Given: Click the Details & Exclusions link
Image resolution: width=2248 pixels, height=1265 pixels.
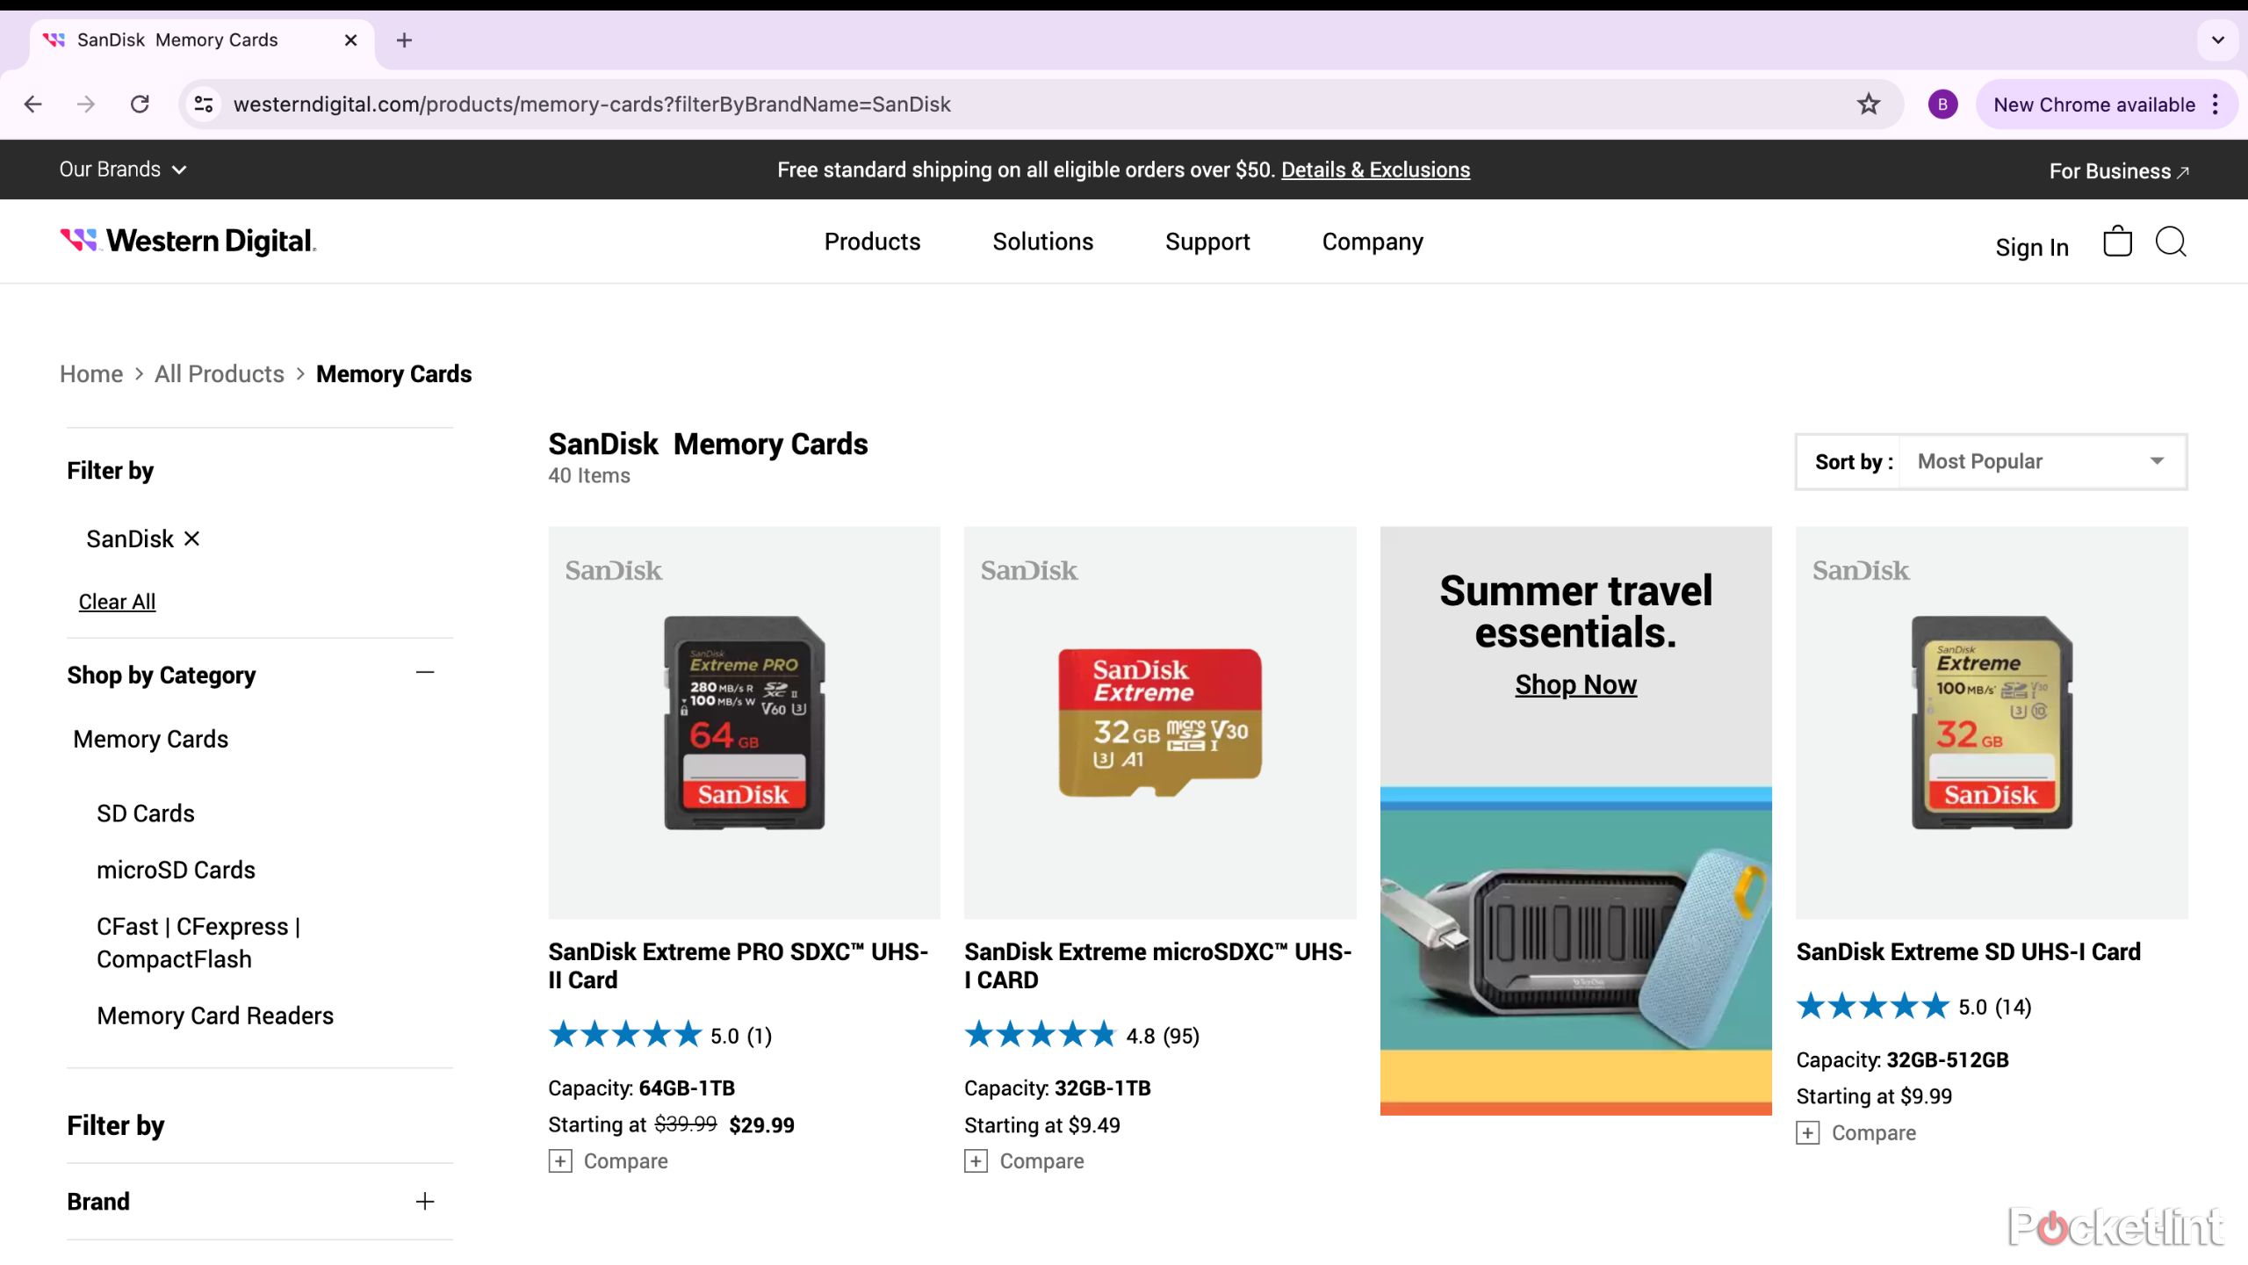Looking at the screenshot, I should (1374, 170).
